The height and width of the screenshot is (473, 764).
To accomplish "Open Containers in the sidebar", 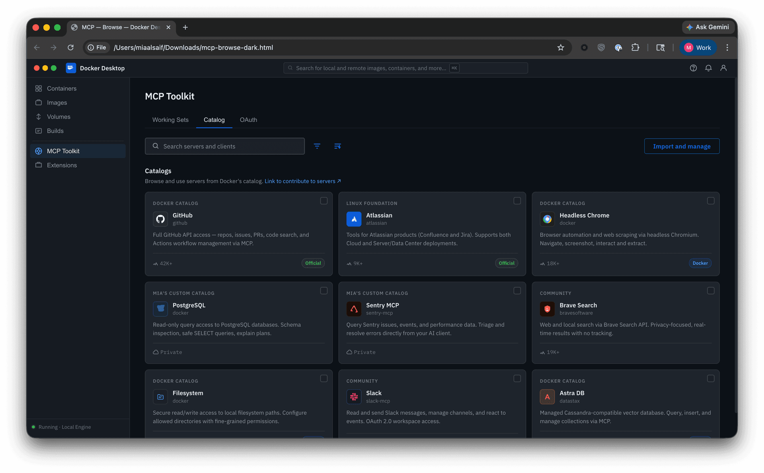I will [61, 88].
